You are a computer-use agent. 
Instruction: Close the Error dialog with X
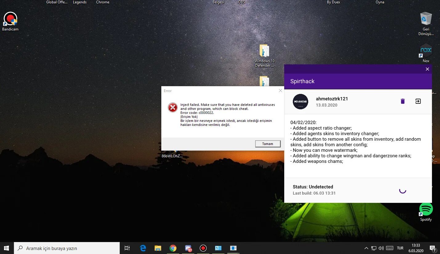pyautogui.click(x=280, y=91)
